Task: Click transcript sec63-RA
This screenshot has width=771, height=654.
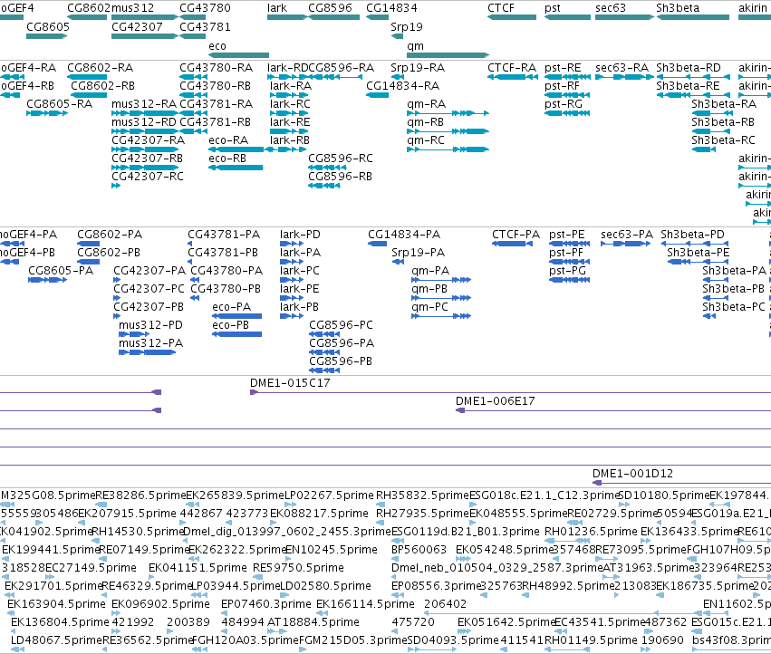Action: tap(624, 77)
